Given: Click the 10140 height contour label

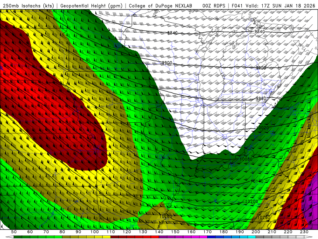Looking at the screenshot, I should pyautogui.click(x=257, y=181).
